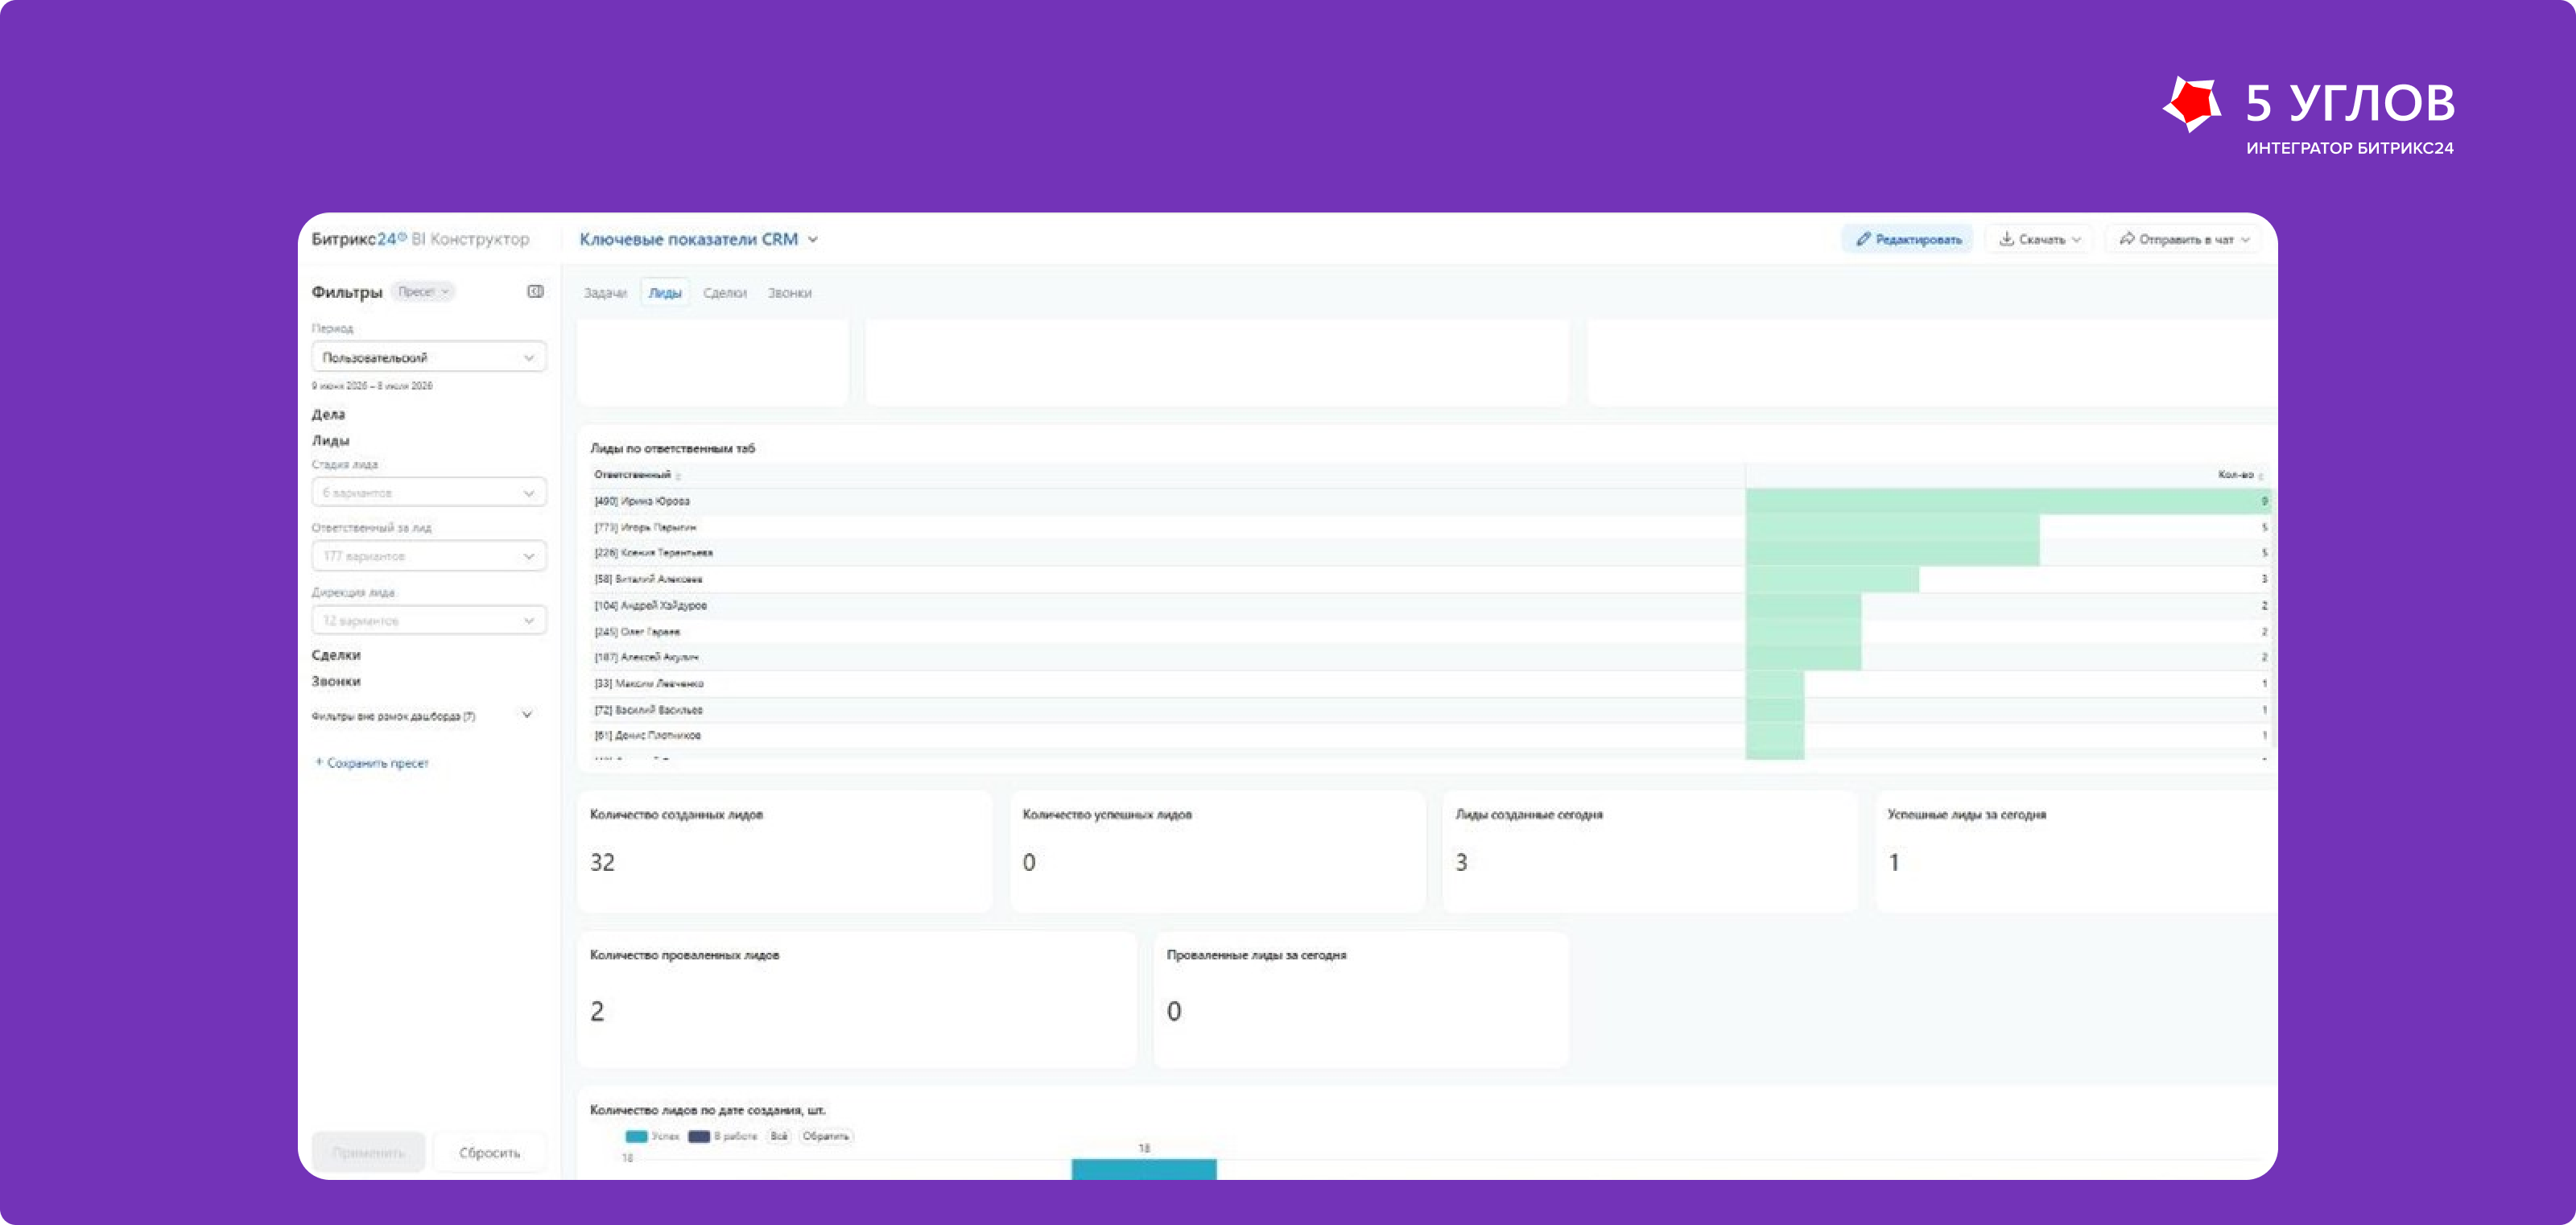Click sort icon next to Ответственный column
The width and height of the screenshot is (2576, 1225).
pos(678,476)
